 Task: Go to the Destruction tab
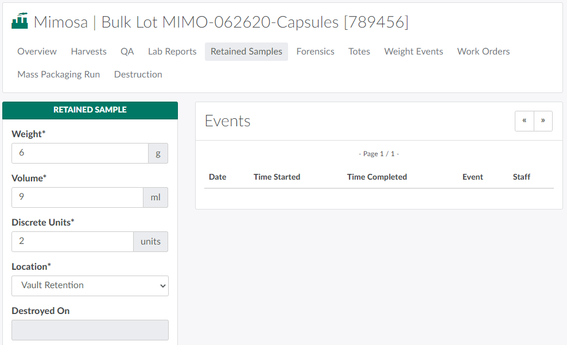click(x=138, y=75)
